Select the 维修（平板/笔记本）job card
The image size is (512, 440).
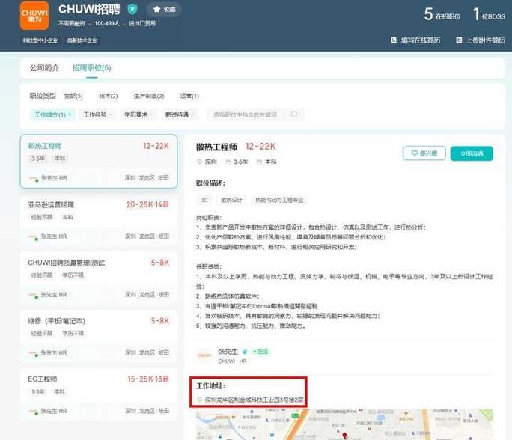[x=99, y=337]
